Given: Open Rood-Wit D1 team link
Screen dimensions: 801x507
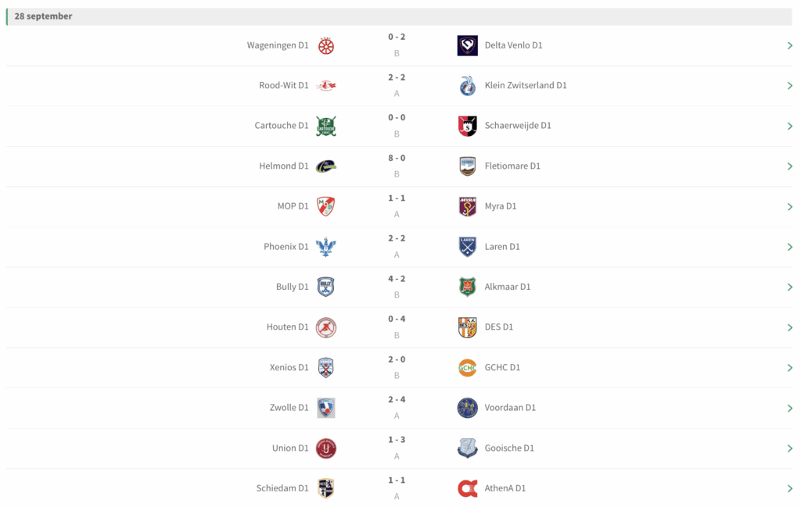Looking at the screenshot, I should [x=283, y=86].
